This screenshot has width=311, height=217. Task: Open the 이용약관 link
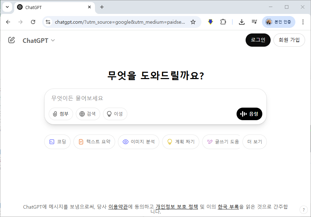coord(118,207)
